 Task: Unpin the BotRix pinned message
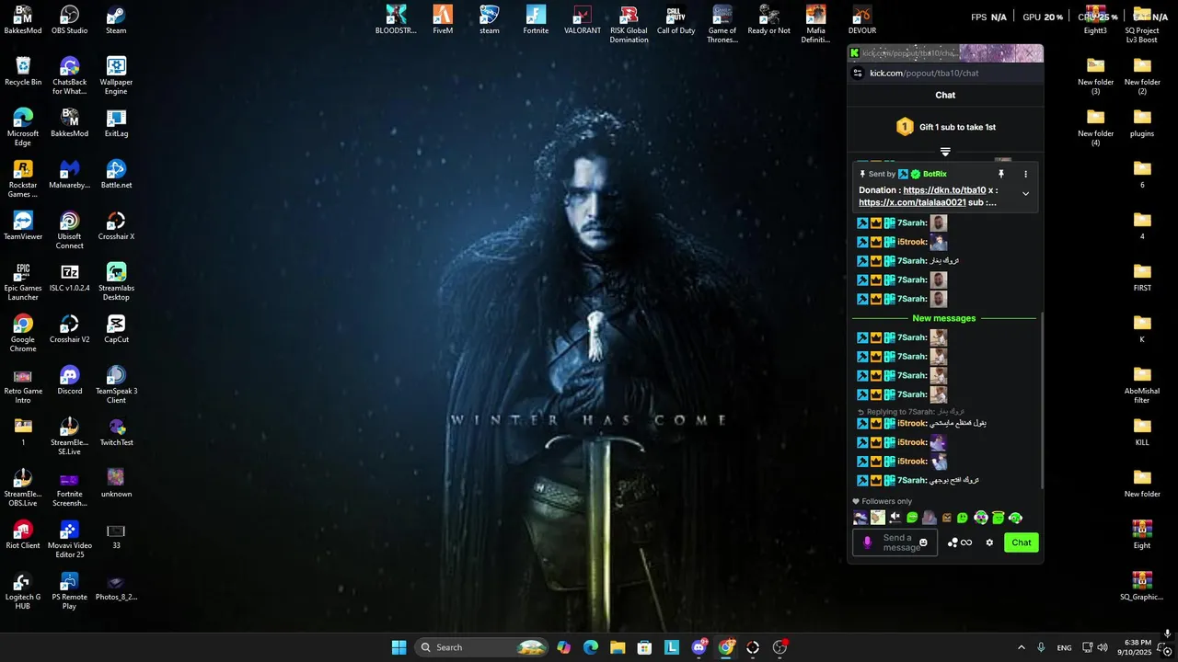click(x=1001, y=174)
